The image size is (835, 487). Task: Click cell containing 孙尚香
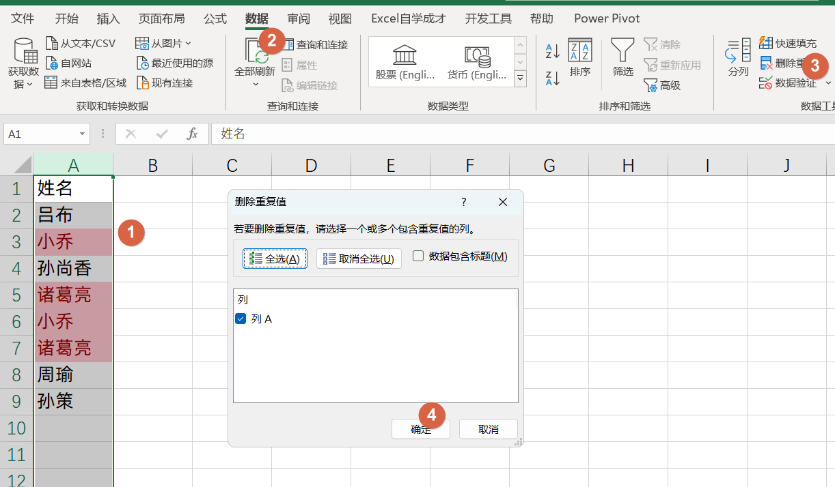pos(74,268)
